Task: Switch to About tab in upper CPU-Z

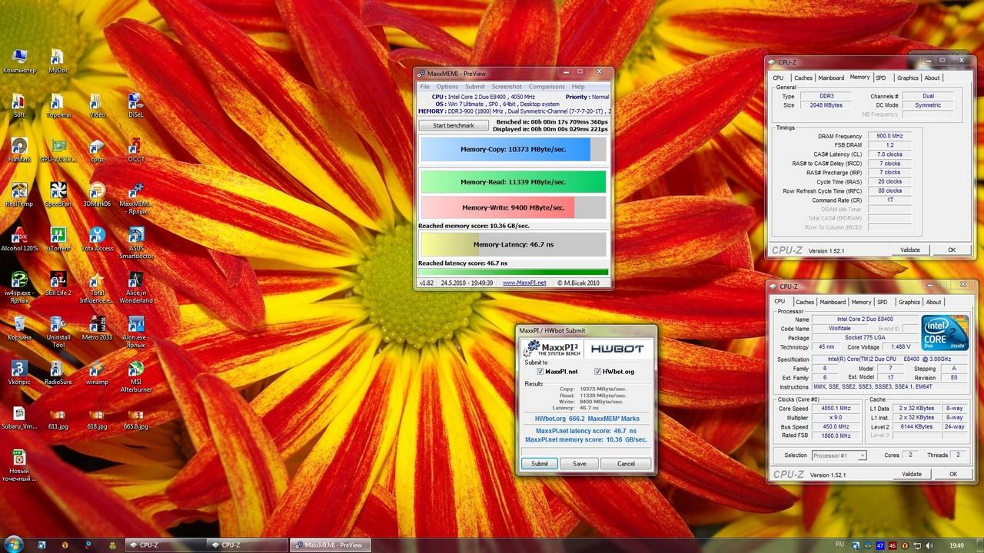Action: [932, 78]
